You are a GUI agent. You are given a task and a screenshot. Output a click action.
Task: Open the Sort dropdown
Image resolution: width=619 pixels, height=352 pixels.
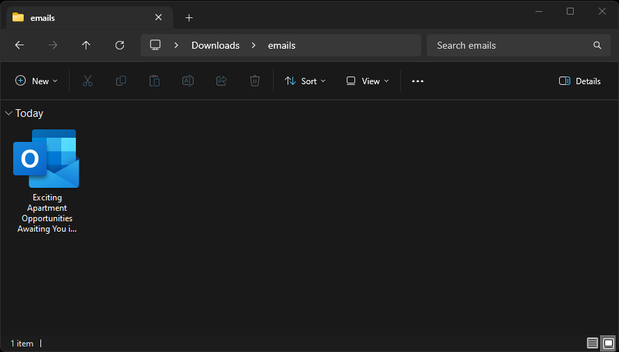click(x=305, y=81)
